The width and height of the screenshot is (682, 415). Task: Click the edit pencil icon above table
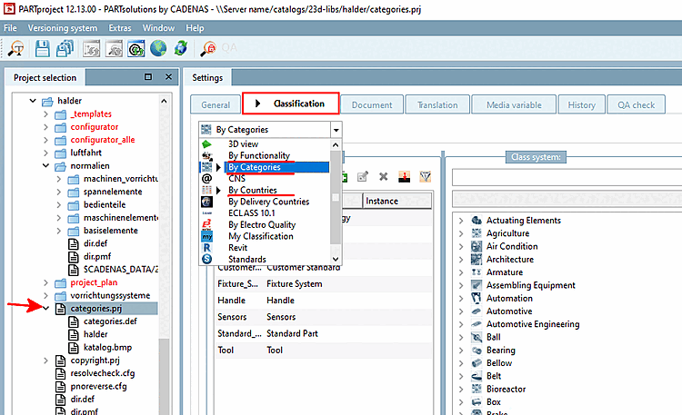(362, 176)
